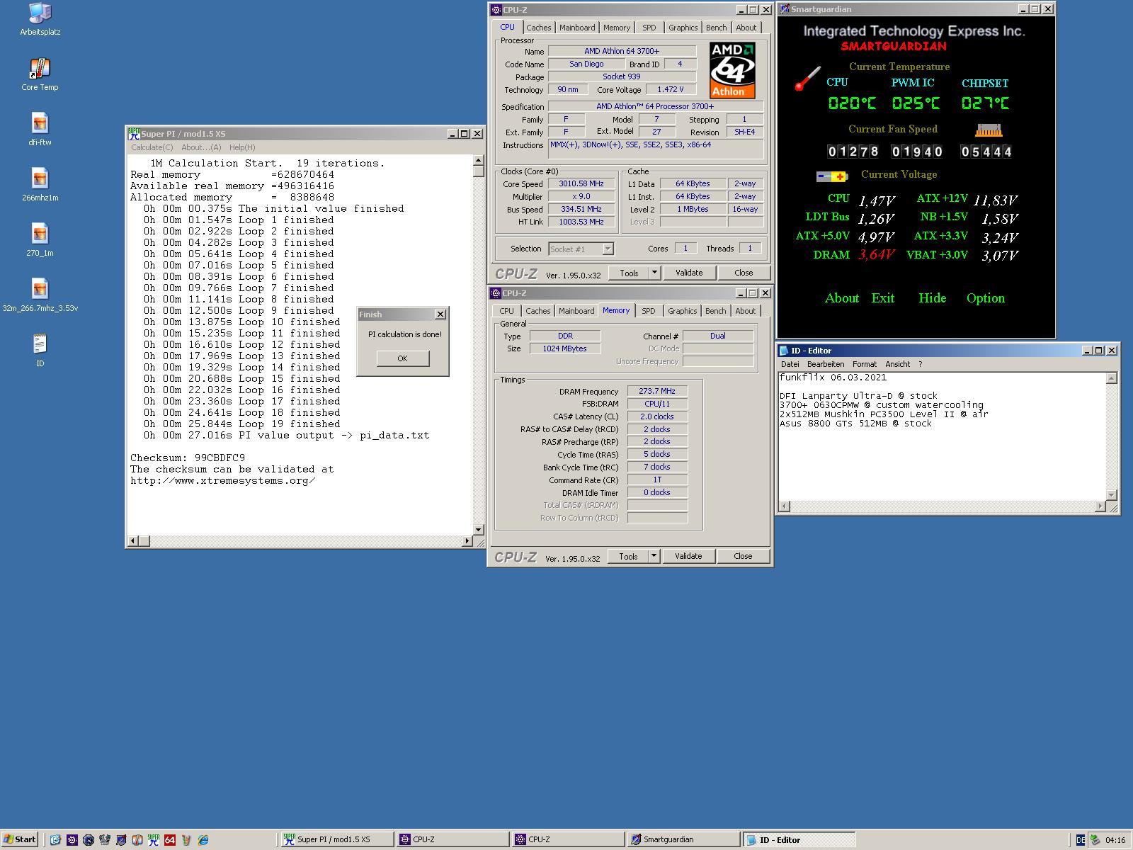Open Bearbeiten menu in the editor

825,364
